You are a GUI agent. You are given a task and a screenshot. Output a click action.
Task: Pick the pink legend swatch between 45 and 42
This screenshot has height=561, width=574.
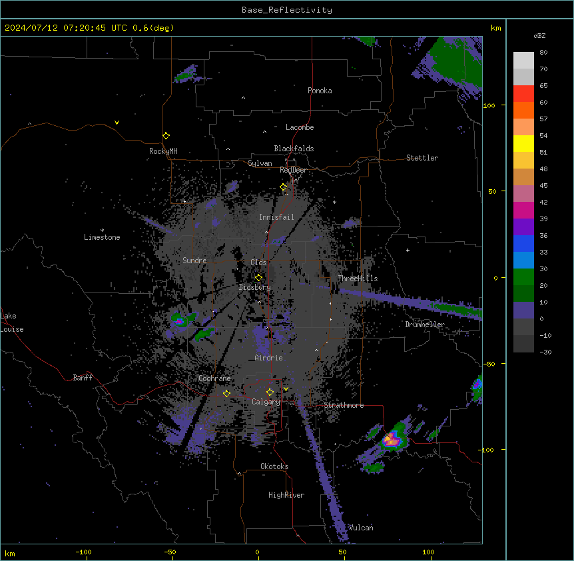click(x=523, y=194)
